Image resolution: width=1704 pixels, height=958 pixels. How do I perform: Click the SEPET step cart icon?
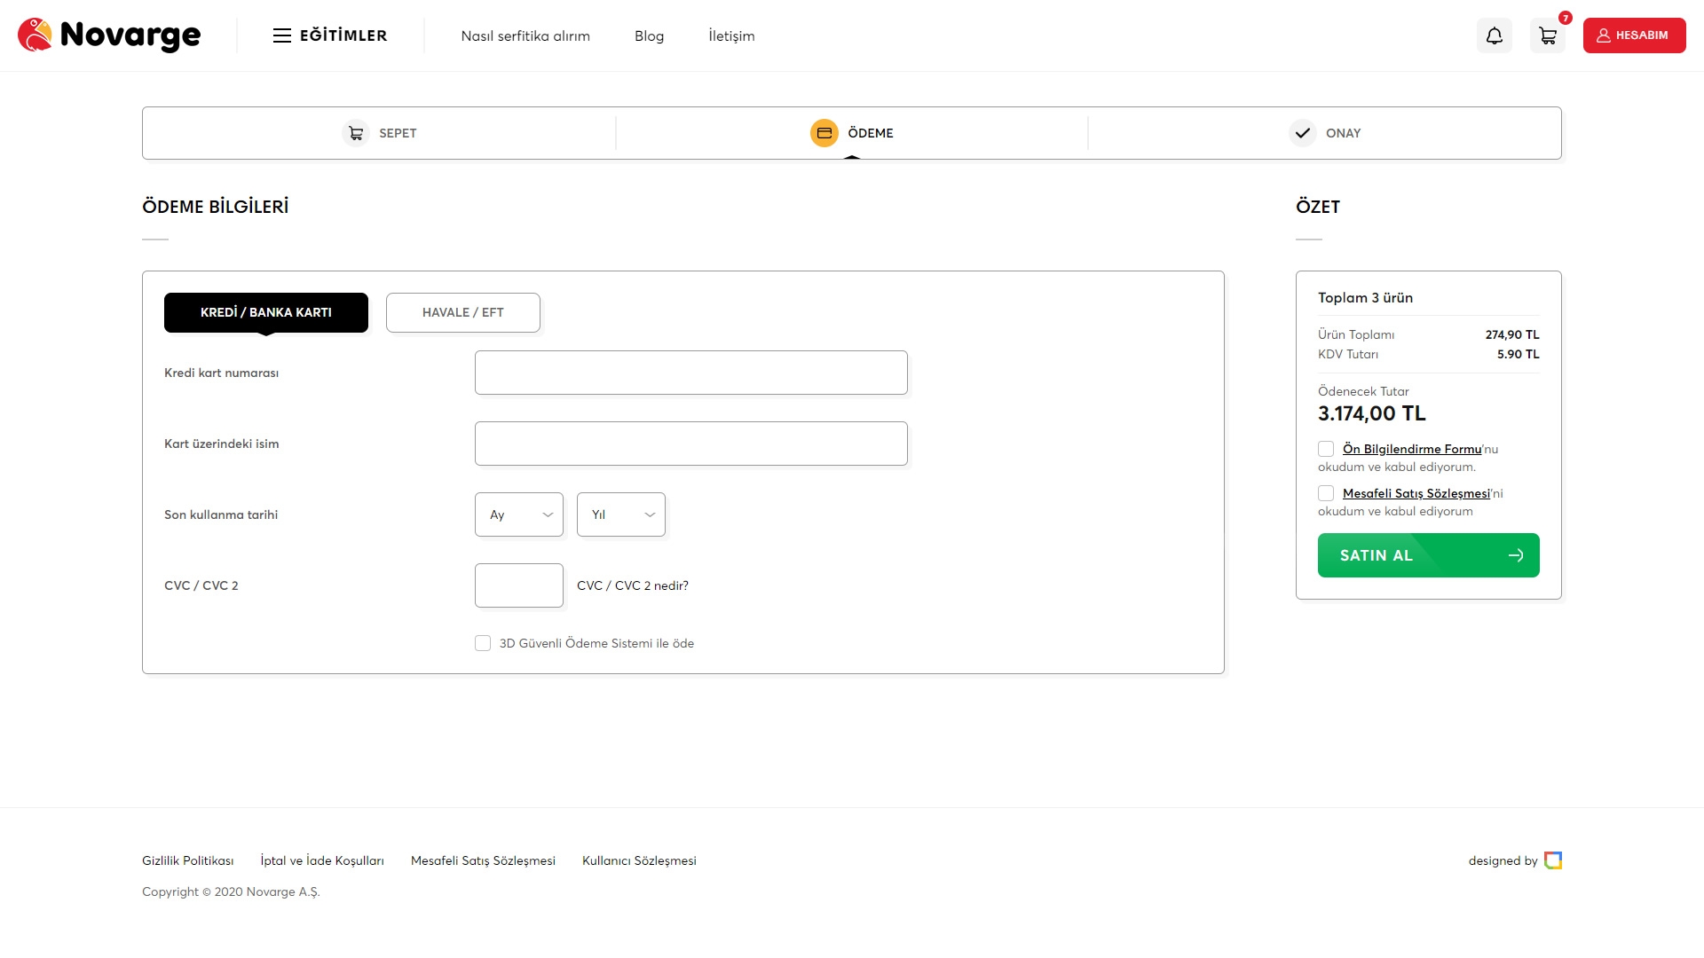point(356,133)
